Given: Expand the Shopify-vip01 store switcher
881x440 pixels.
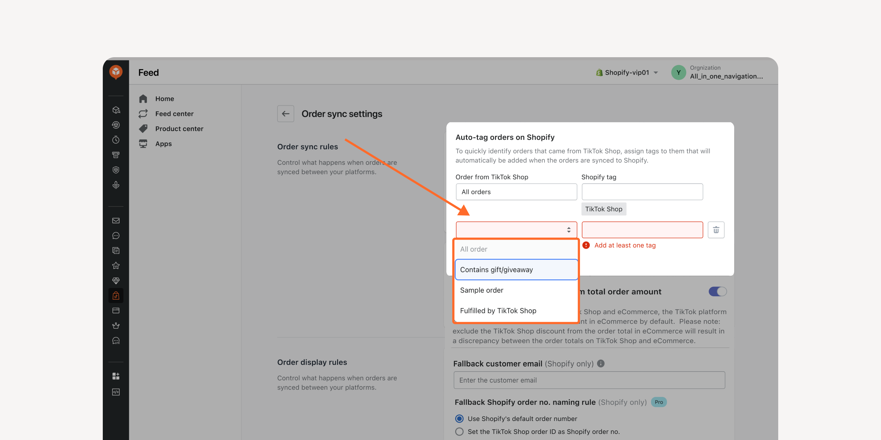Looking at the screenshot, I should [x=627, y=72].
